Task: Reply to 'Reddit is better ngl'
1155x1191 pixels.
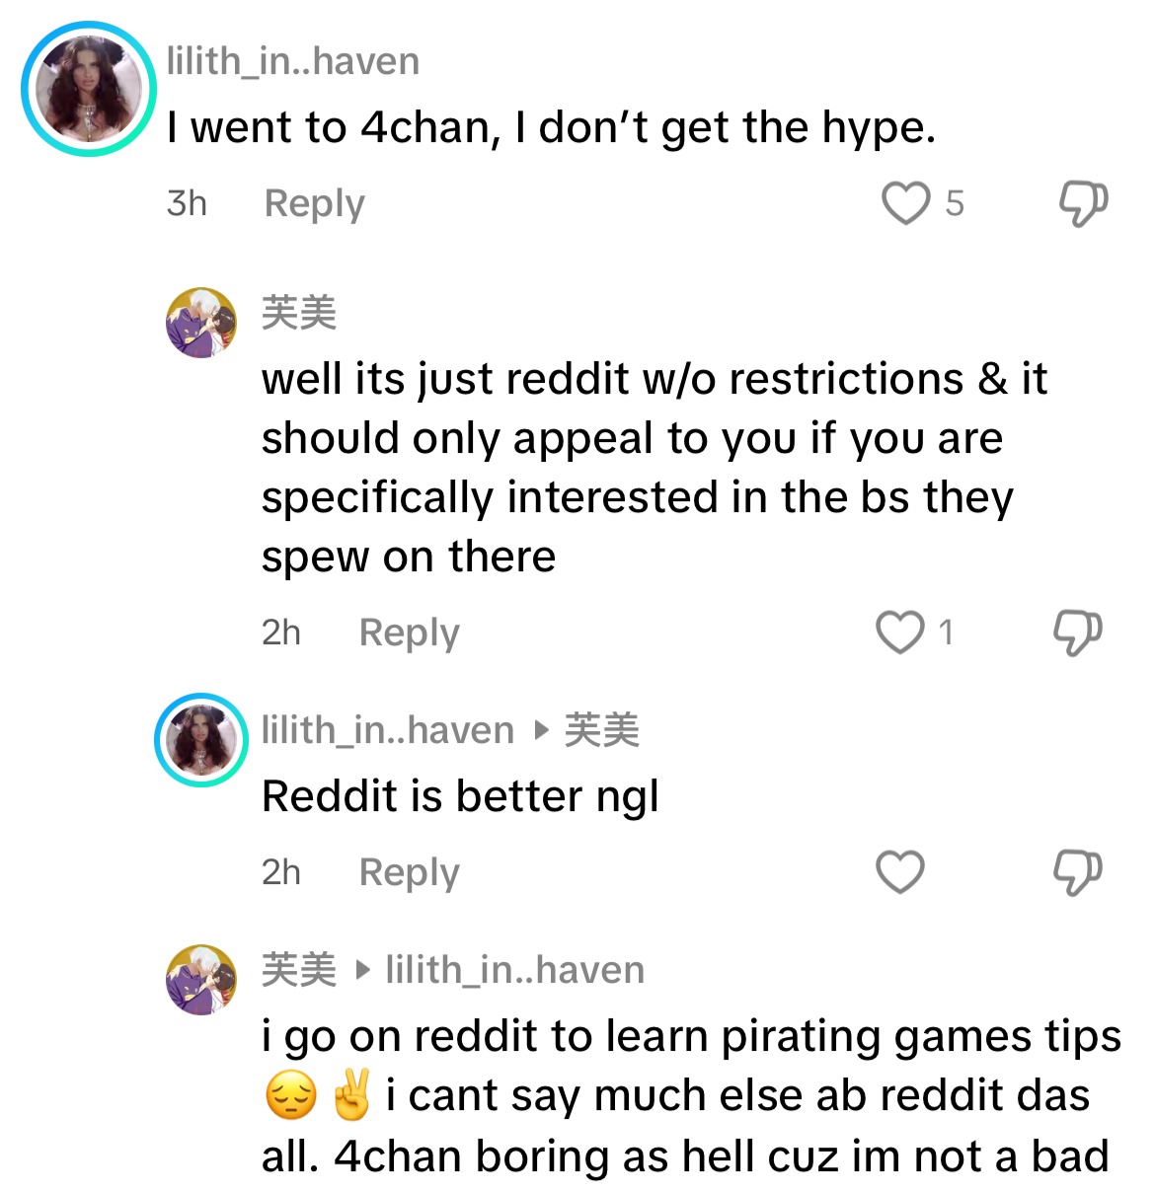Action: click(x=410, y=872)
